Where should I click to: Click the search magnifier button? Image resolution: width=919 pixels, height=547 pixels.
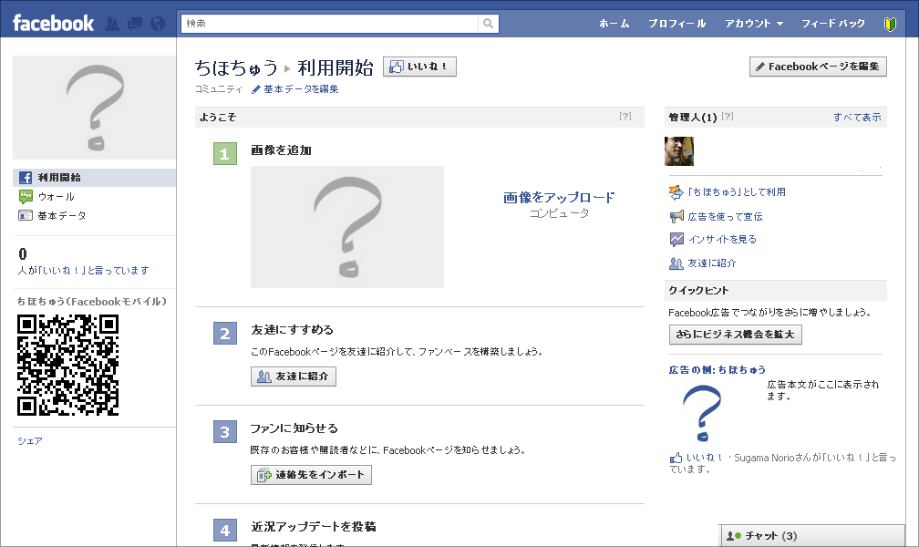(x=489, y=24)
